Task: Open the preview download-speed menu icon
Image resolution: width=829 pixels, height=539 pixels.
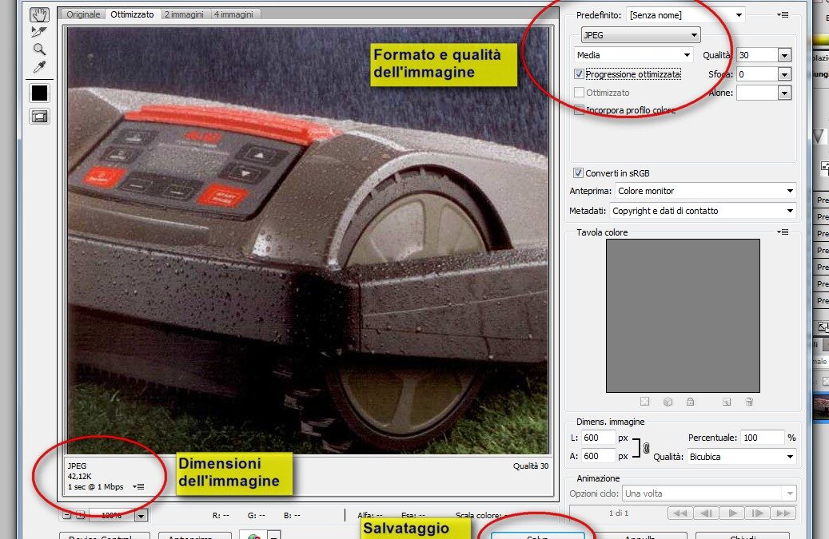Action: pos(138,487)
